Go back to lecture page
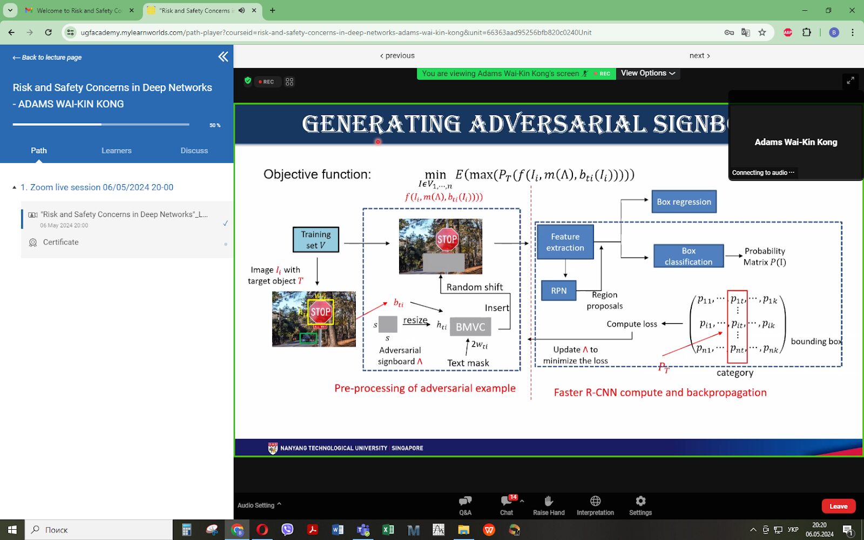 (47, 57)
